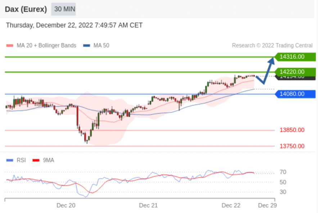Click the 14220.00 resistance price label
Viewport: 320px width, 213px height.
295,72
